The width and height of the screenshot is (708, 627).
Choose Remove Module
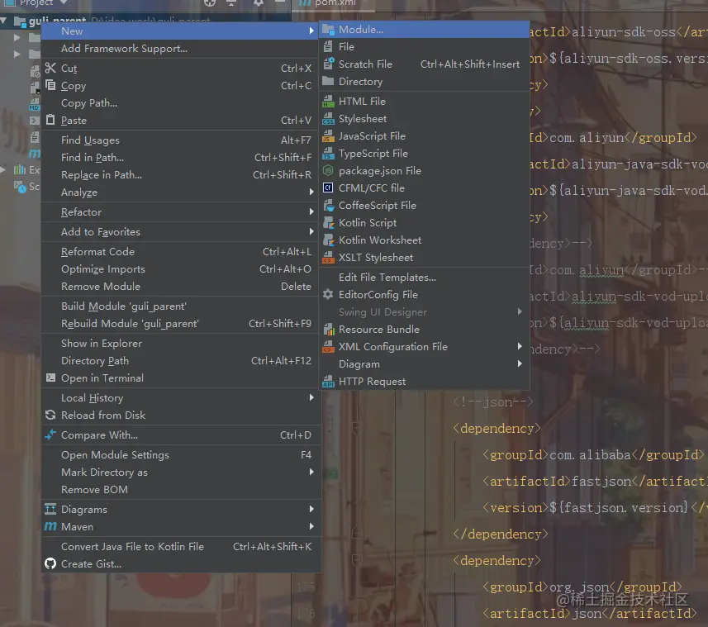pyautogui.click(x=181, y=287)
